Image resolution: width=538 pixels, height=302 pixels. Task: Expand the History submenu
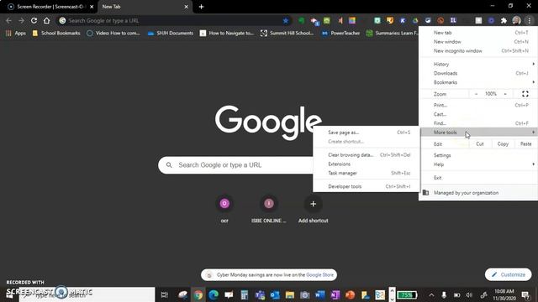pyautogui.click(x=478, y=64)
